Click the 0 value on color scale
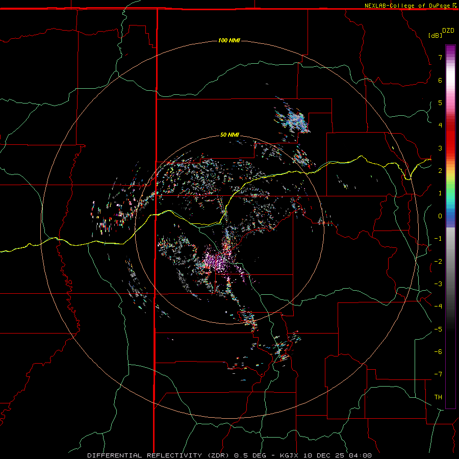This screenshot has width=459, height=459. (440, 216)
